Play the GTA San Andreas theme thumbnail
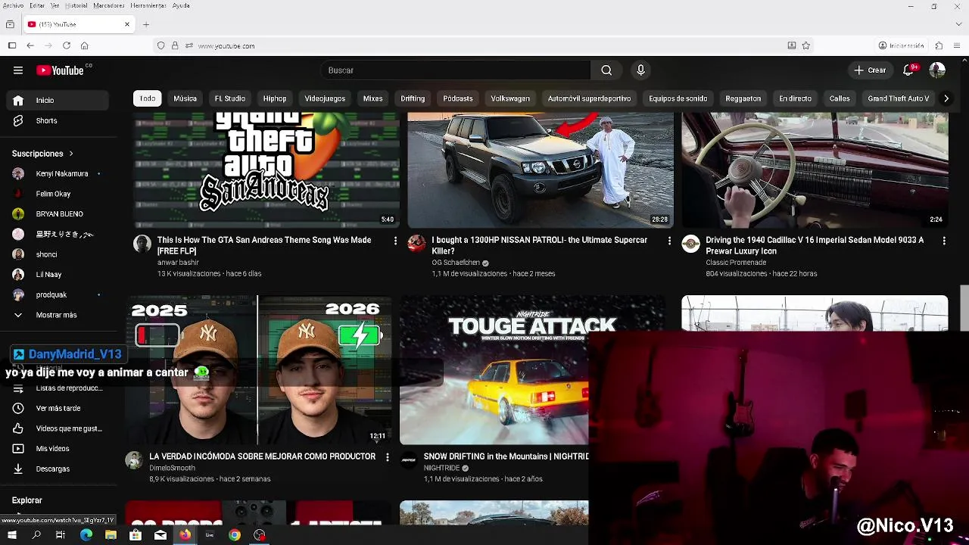 tap(266, 170)
